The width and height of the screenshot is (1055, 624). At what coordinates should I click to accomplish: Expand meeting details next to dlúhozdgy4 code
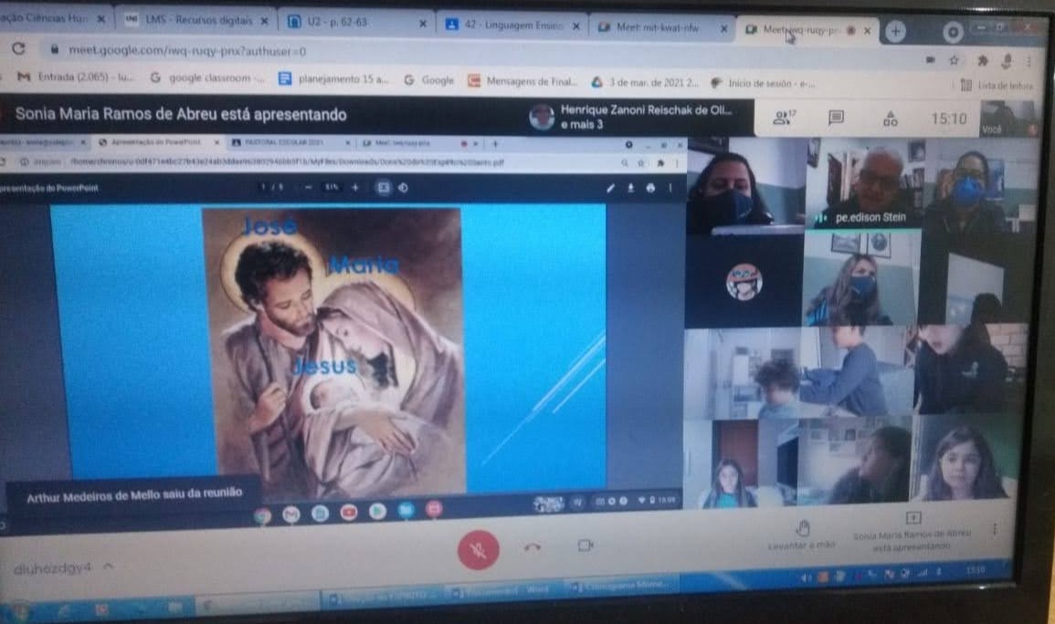108,567
